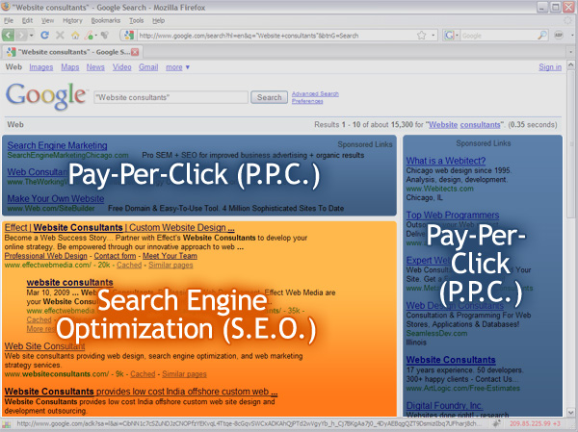Click the Sign in link

tap(550, 67)
